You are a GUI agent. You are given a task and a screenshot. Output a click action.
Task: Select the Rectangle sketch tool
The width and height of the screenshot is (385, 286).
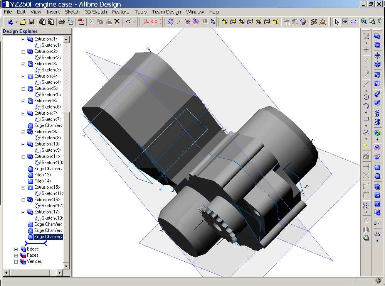pyautogui.click(x=366, y=119)
